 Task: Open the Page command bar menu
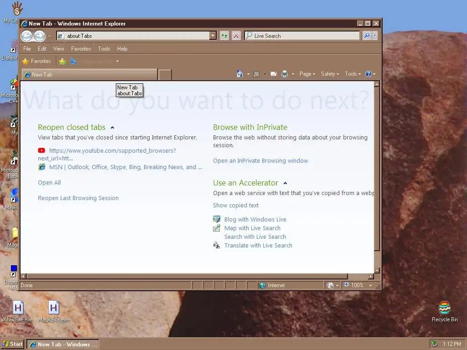pos(307,74)
